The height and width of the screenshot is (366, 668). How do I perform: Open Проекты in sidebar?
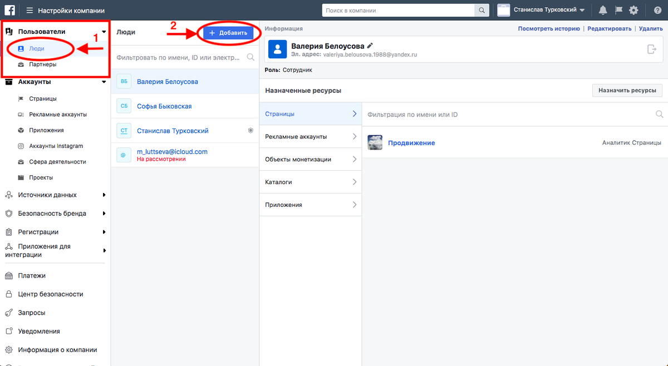41,177
